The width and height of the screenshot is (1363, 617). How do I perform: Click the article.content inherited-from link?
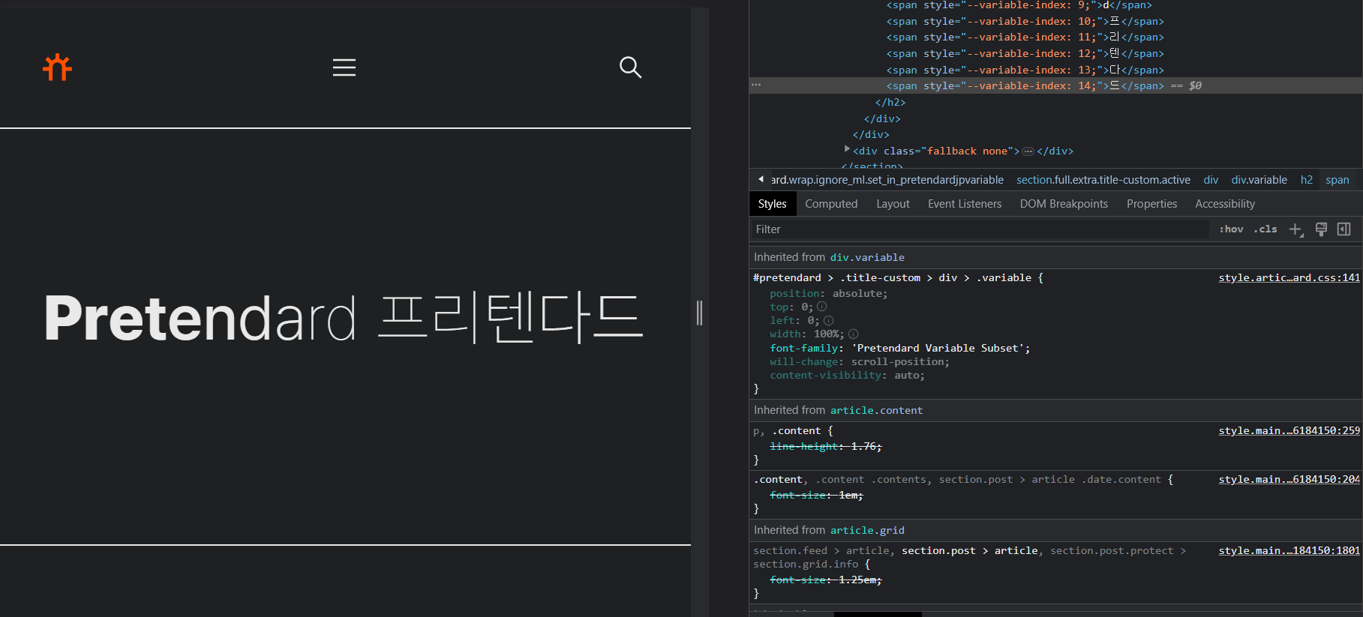click(876, 410)
